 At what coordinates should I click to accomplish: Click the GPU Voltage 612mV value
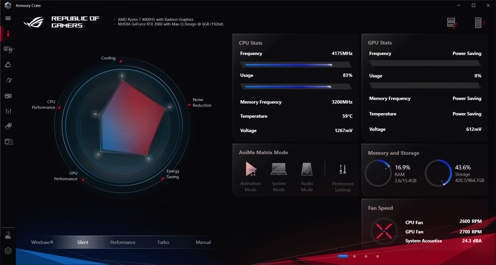coord(474,129)
